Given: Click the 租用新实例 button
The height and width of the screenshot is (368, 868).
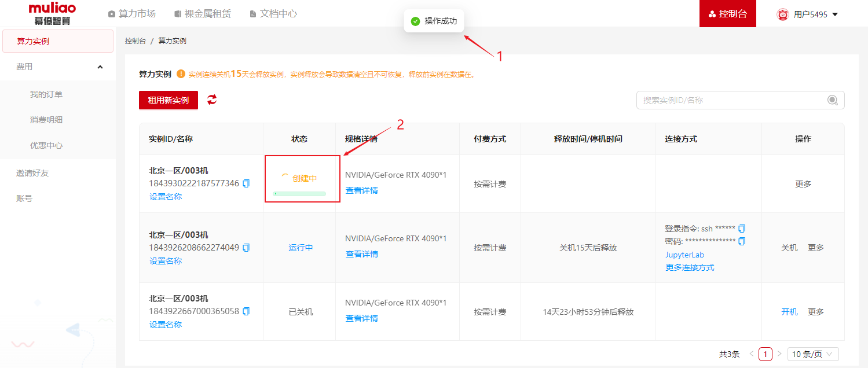Looking at the screenshot, I should 169,100.
